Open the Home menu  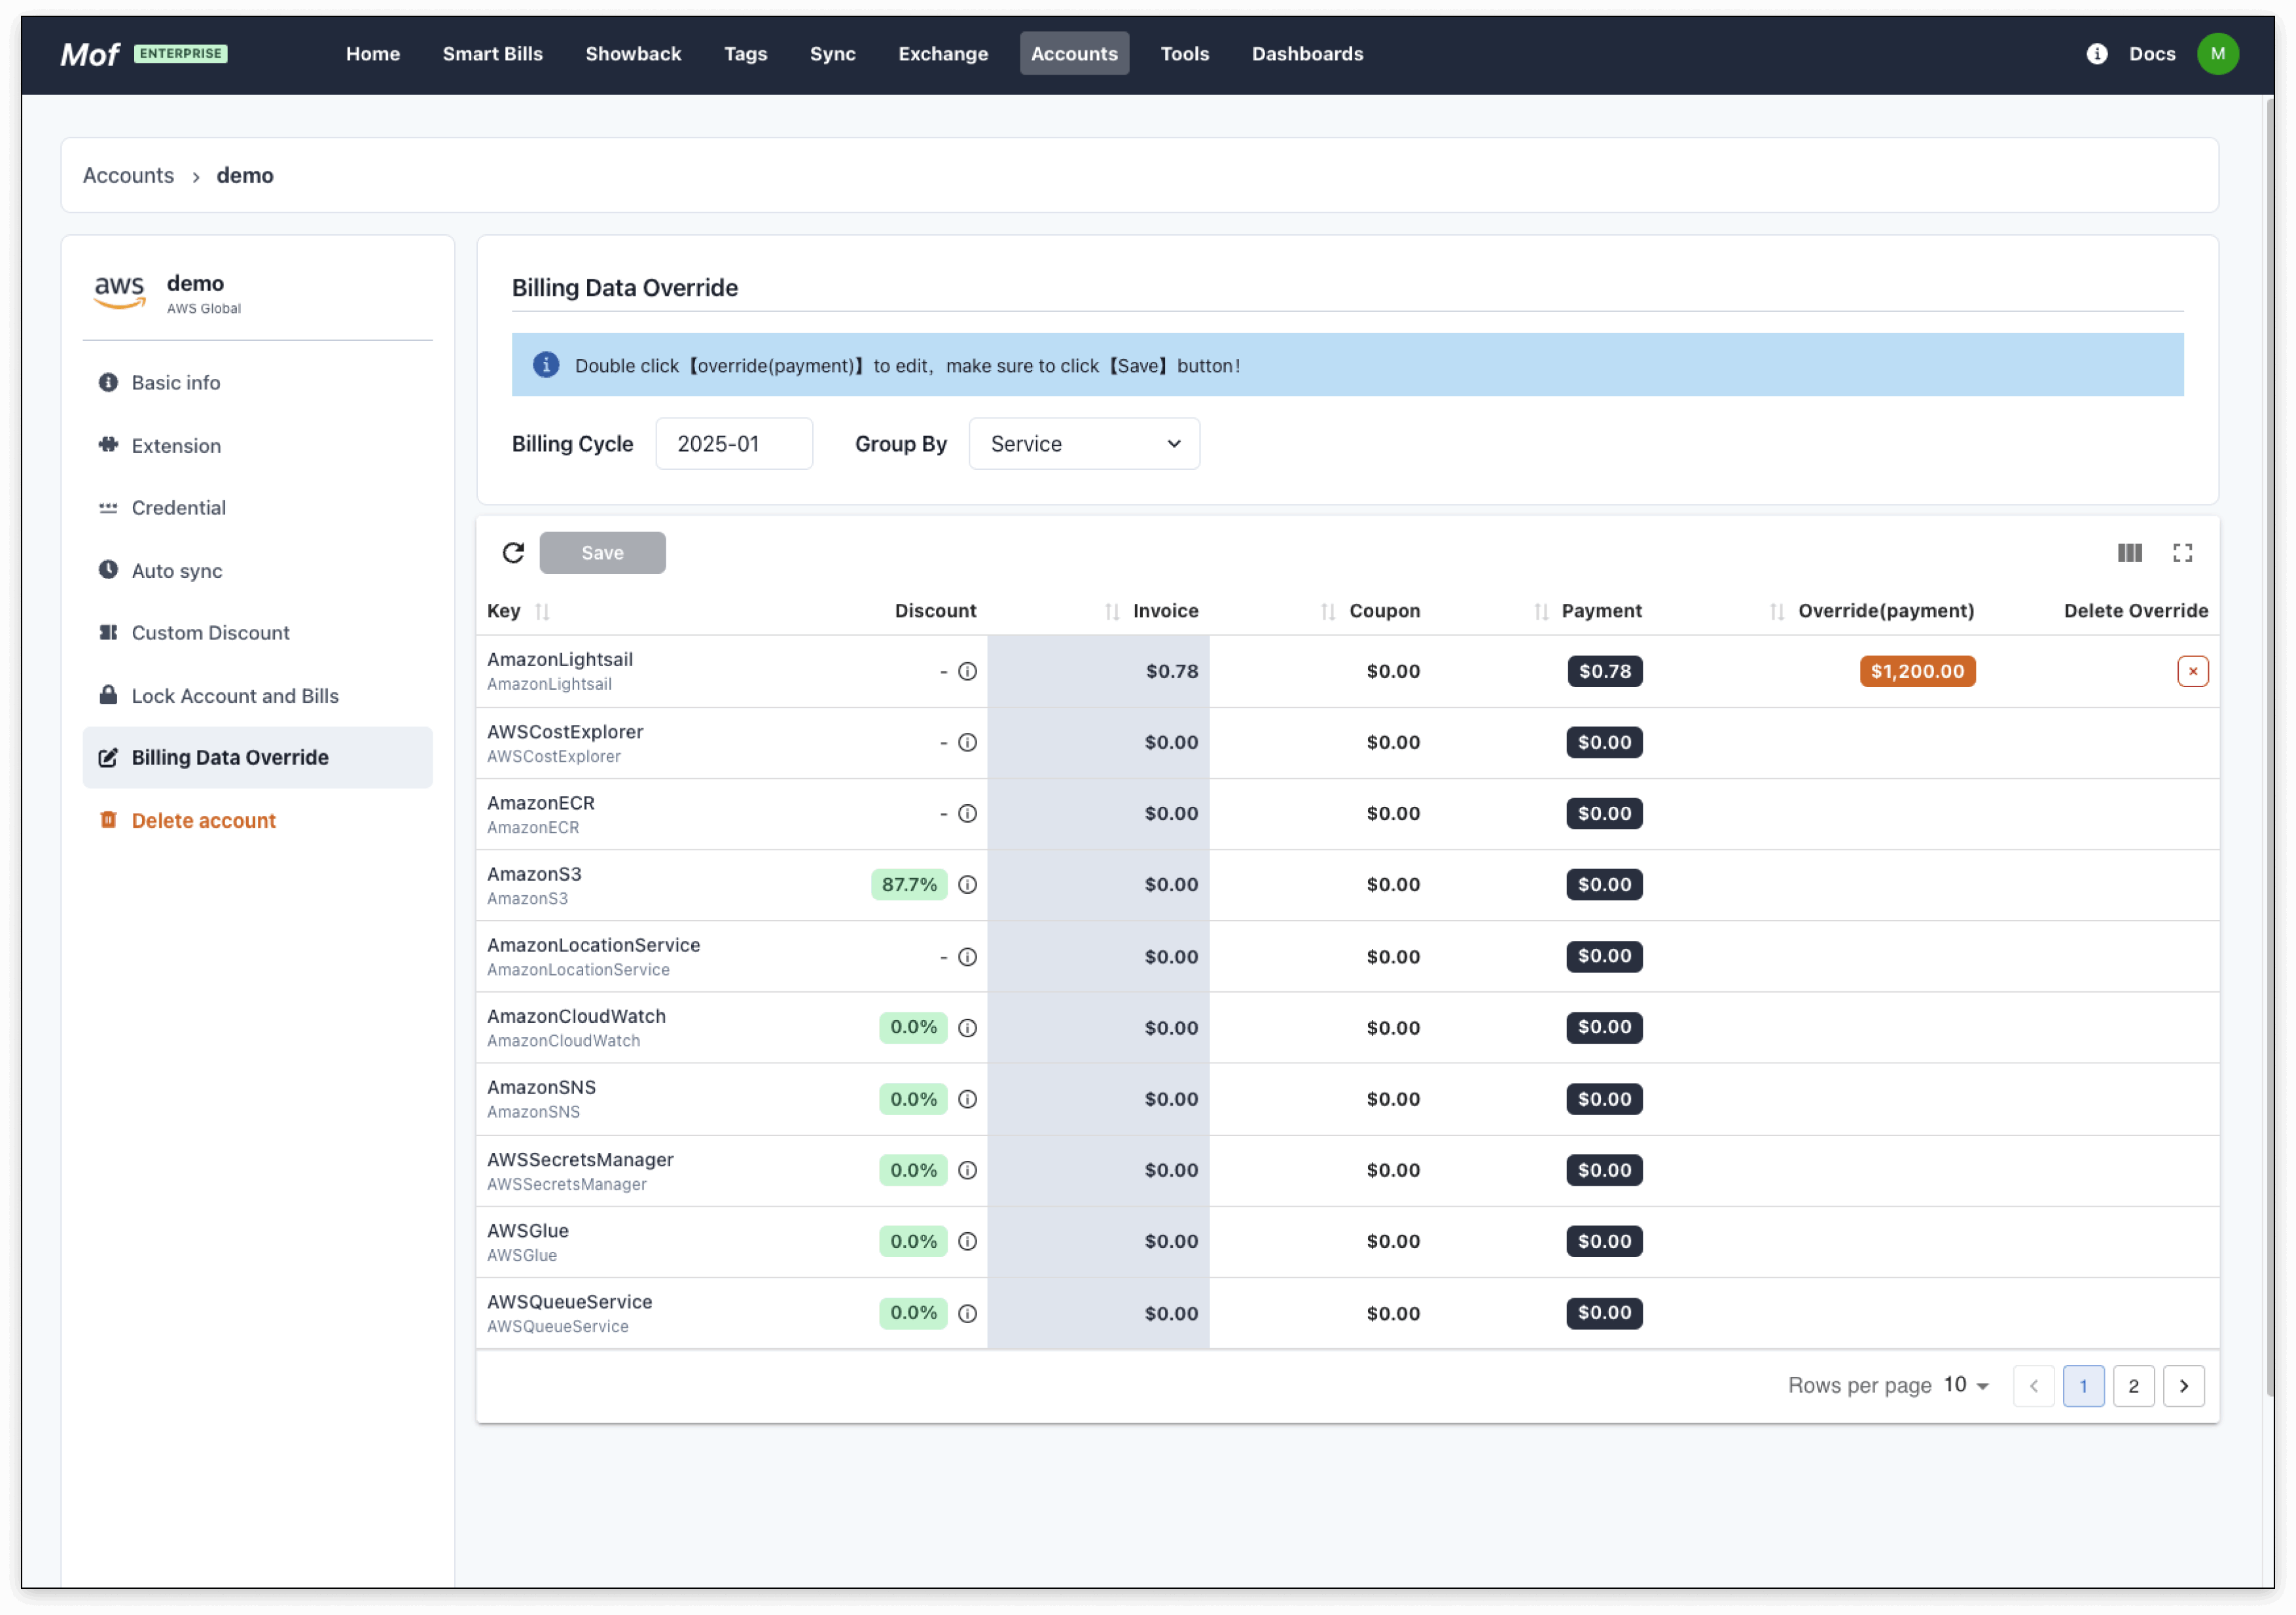tap(373, 54)
